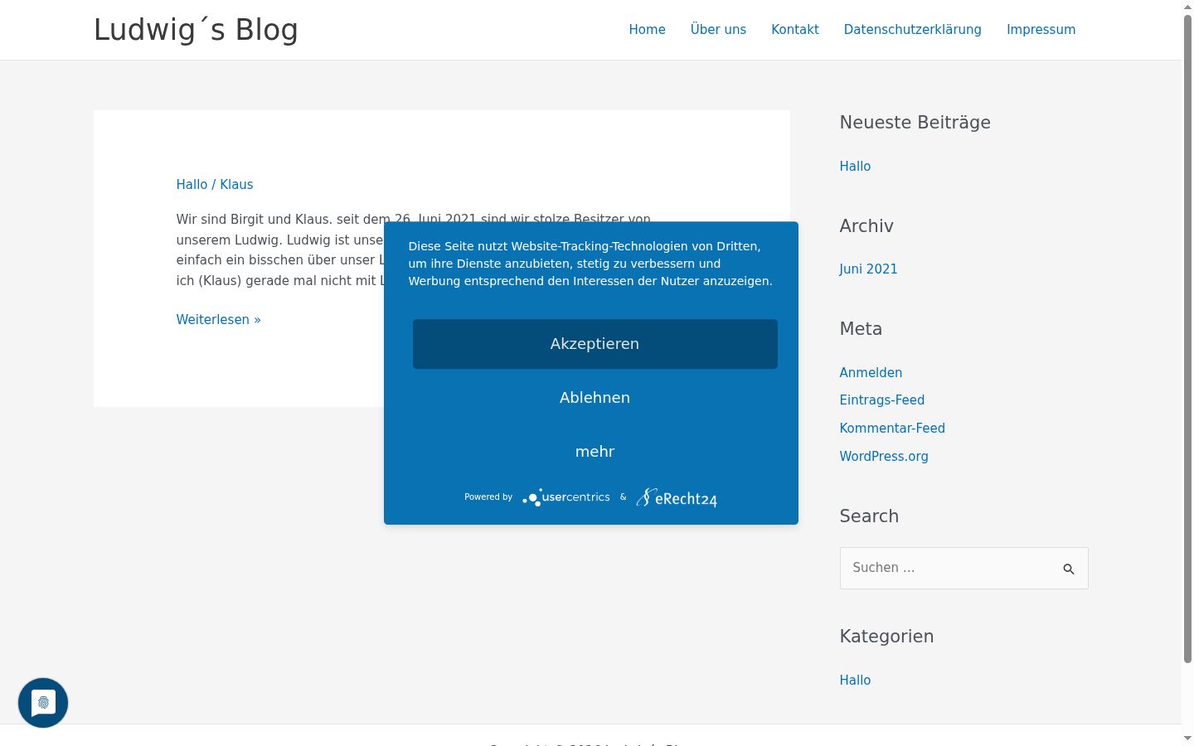The width and height of the screenshot is (1194, 746).
Task: Click the search magnifier icon
Action: pos(1068,569)
